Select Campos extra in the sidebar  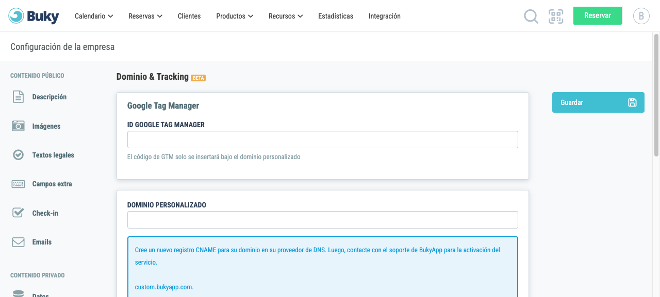click(x=52, y=184)
